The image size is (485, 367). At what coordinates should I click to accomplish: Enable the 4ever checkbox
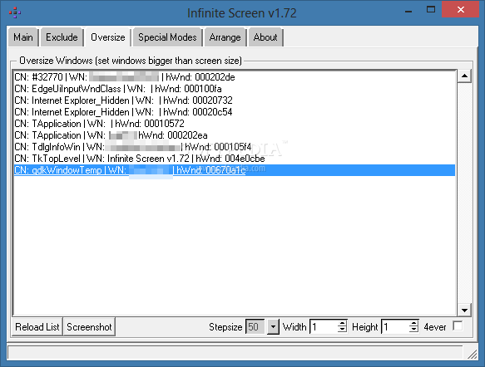[x=458, y=326]
